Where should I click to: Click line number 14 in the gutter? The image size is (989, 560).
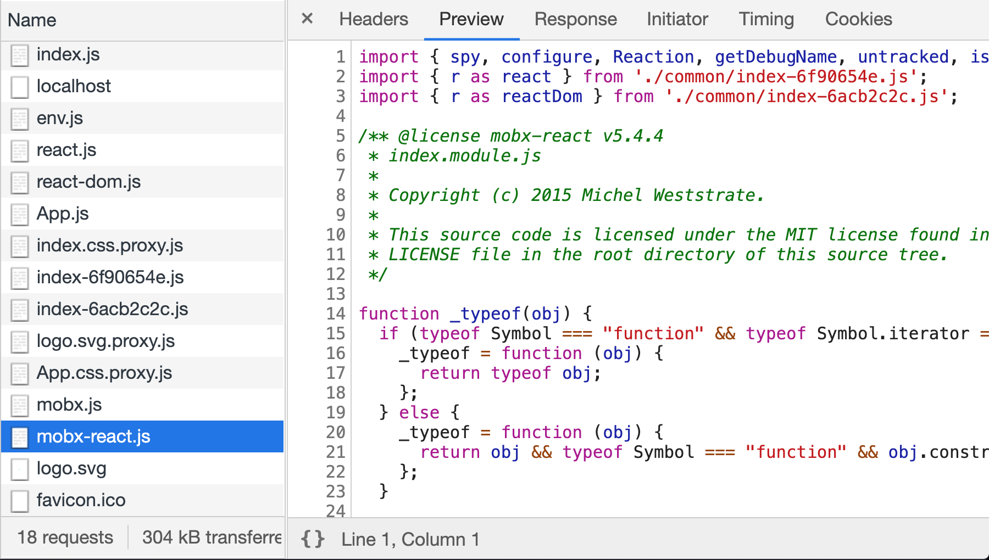[x=336, y=313]
